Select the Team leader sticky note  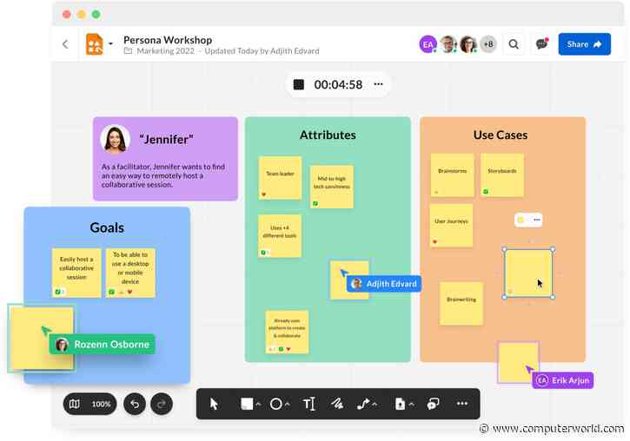(x=280, y=178)
